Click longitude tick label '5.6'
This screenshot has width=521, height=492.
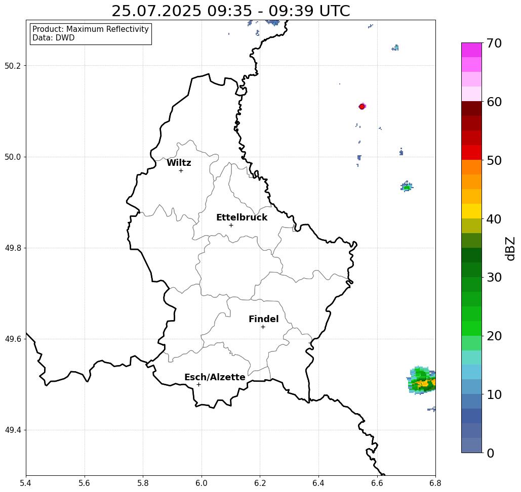coord(85,483)
